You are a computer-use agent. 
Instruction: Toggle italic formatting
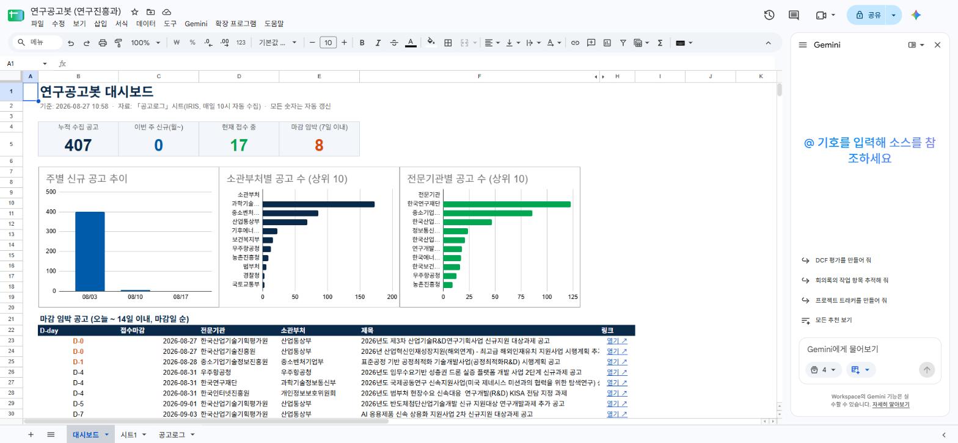click(378, 43)
